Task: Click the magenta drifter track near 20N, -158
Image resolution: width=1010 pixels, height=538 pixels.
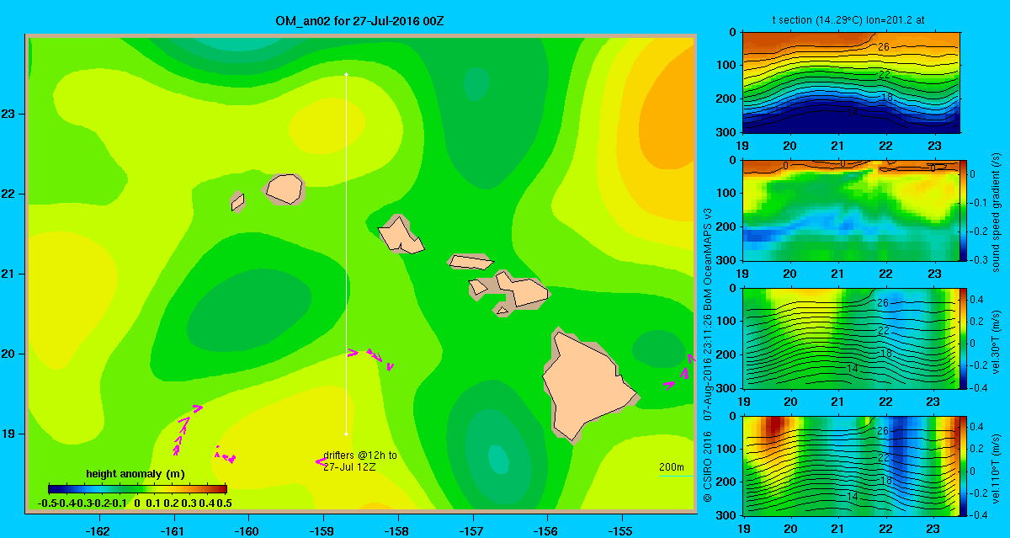Action: click(x=372, y=358)
